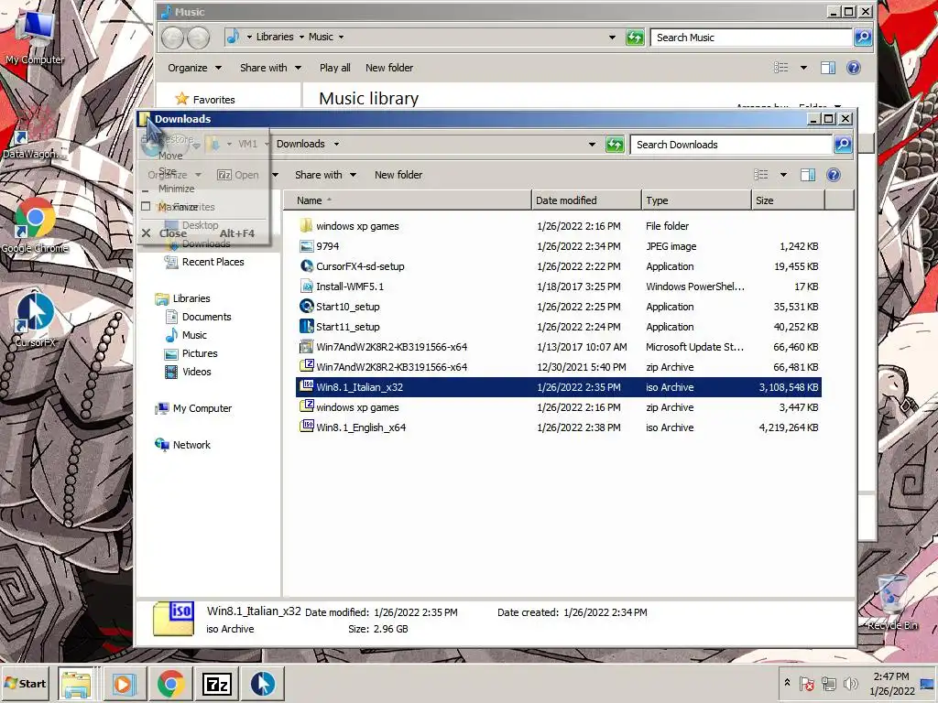Screen dimensions: 938x703
Task: Sort by Date modified column
Action: [585, 200]
